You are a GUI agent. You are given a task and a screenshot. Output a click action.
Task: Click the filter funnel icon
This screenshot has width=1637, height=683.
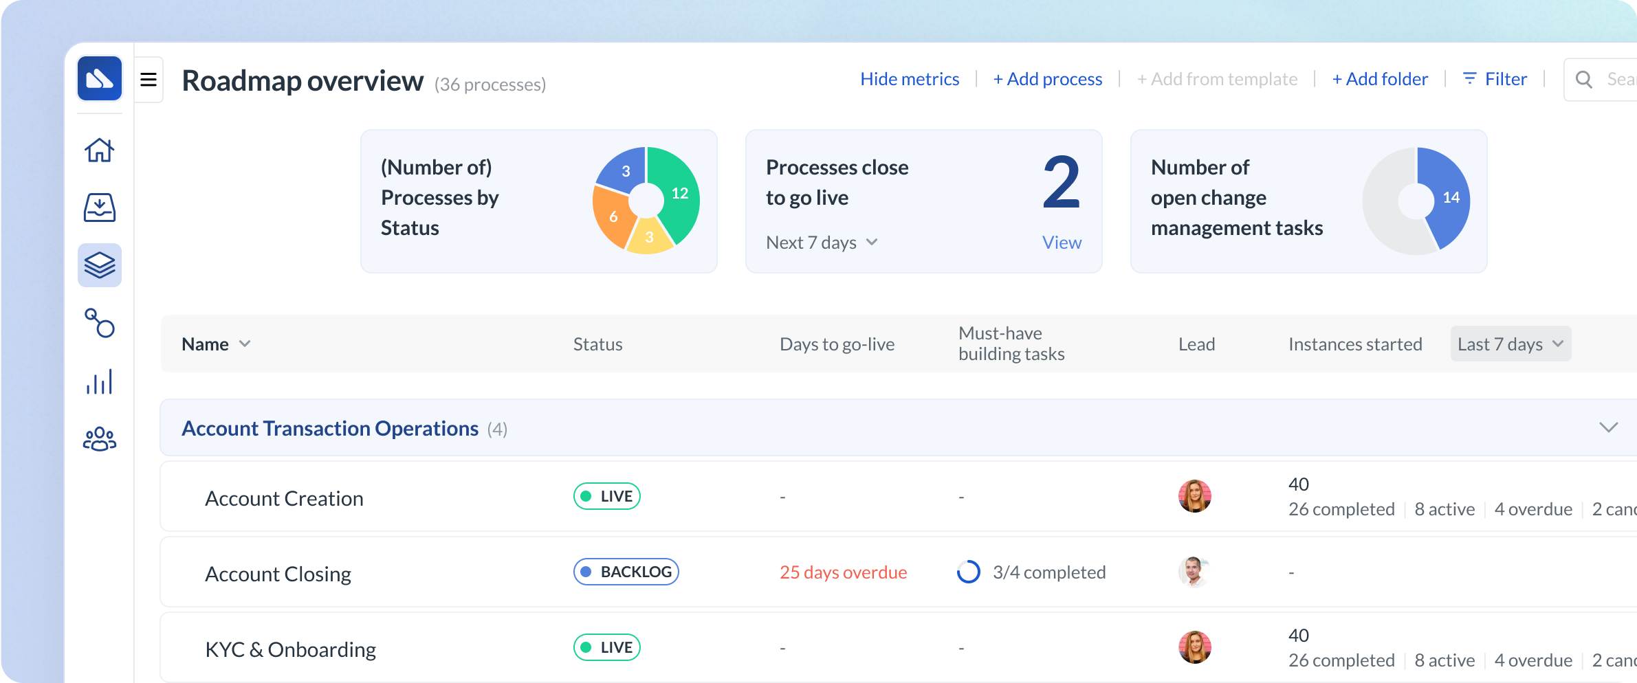[x=1469, y=79]
